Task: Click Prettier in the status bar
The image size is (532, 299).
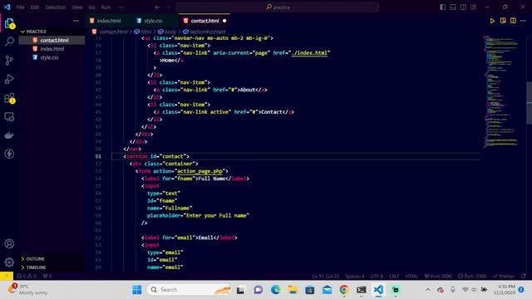Action: pos(504,276)
